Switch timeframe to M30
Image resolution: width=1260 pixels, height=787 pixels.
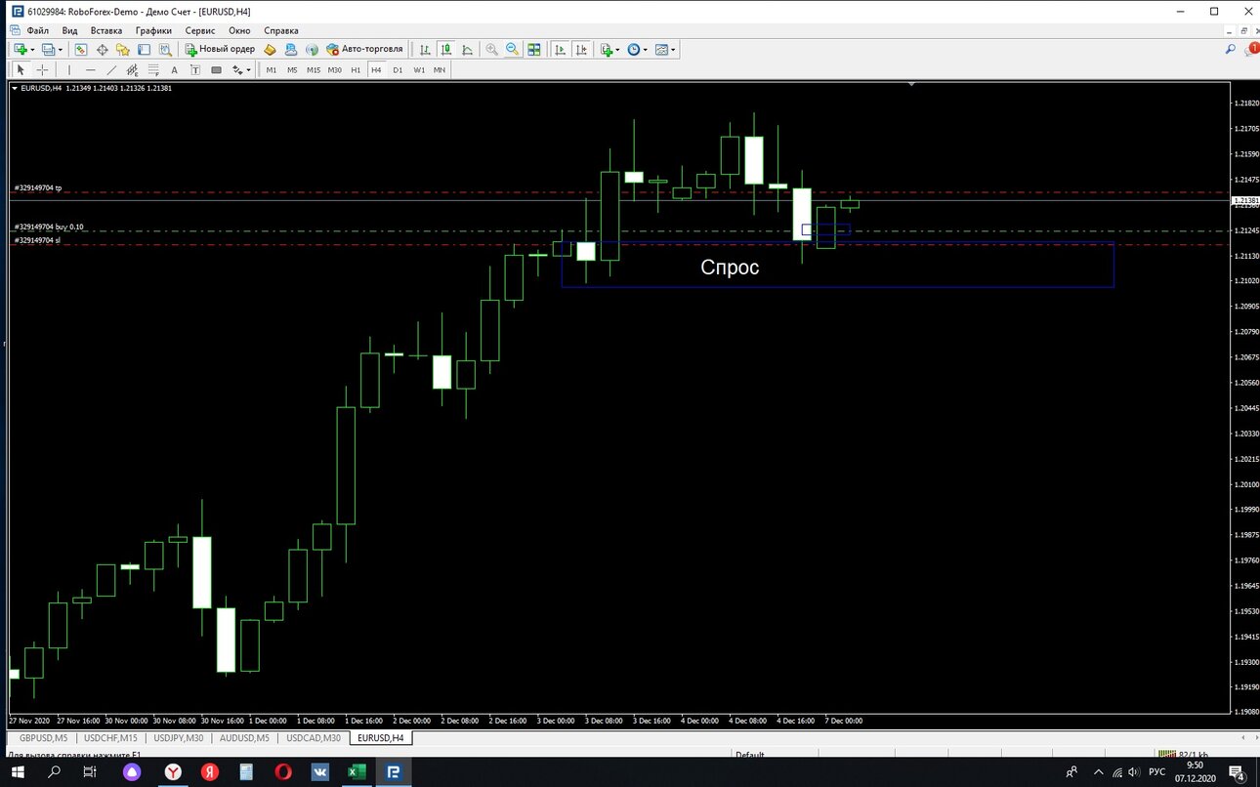[x=334, y=69]
